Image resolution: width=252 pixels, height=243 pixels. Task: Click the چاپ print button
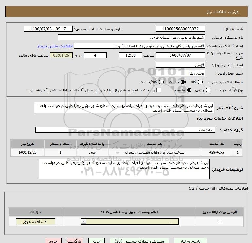97,241
